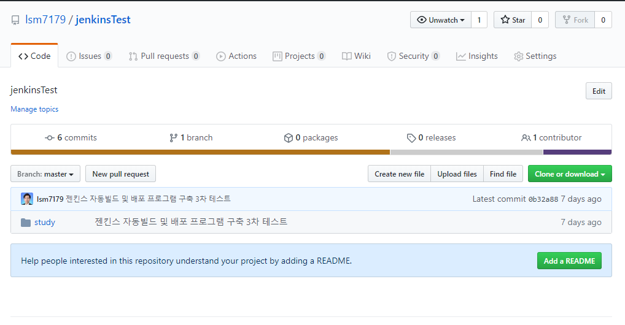Click the forks count 0
Viewport: 625px width, 325px height.
[x=603, y=20]
